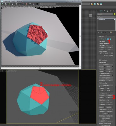This screenshot has width=116, height=126.
Task: Click the Configure Modifier Sets icon below the stack
Action: click(111, 32)
